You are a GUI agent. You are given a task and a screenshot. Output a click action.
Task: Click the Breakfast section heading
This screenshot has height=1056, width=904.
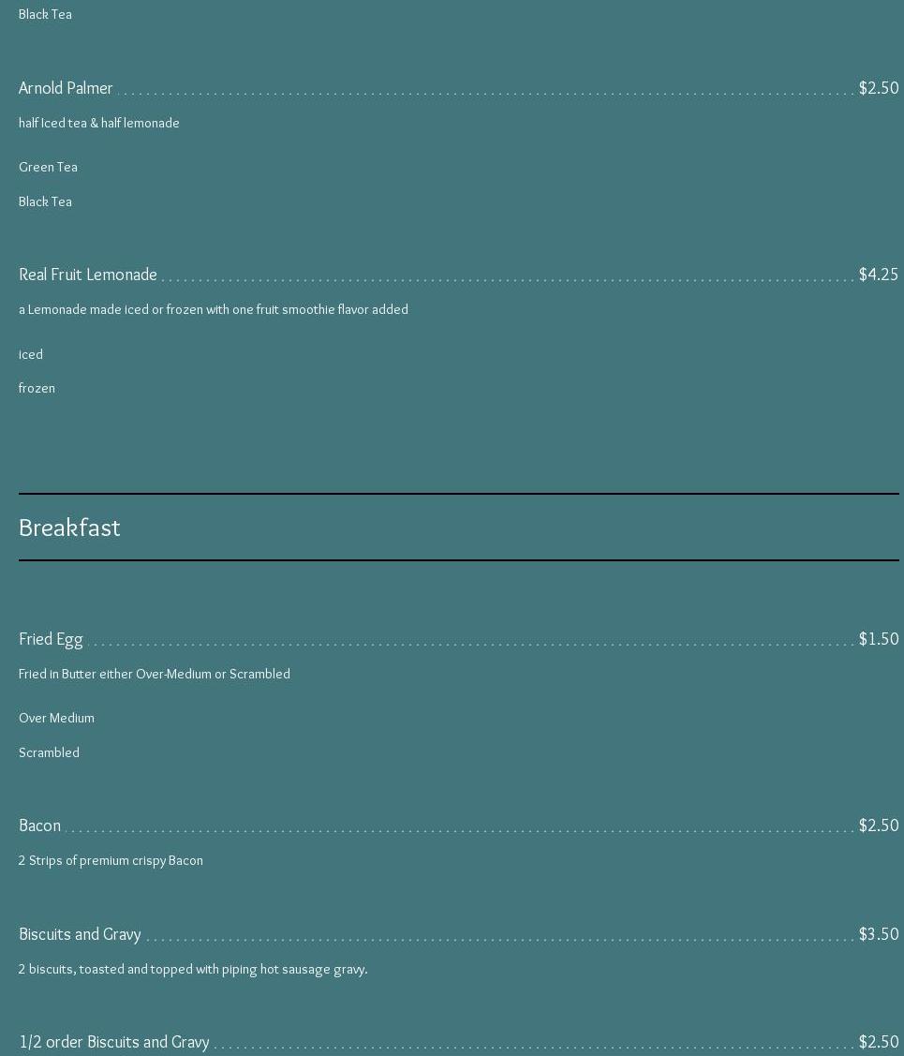coord(69,528)
